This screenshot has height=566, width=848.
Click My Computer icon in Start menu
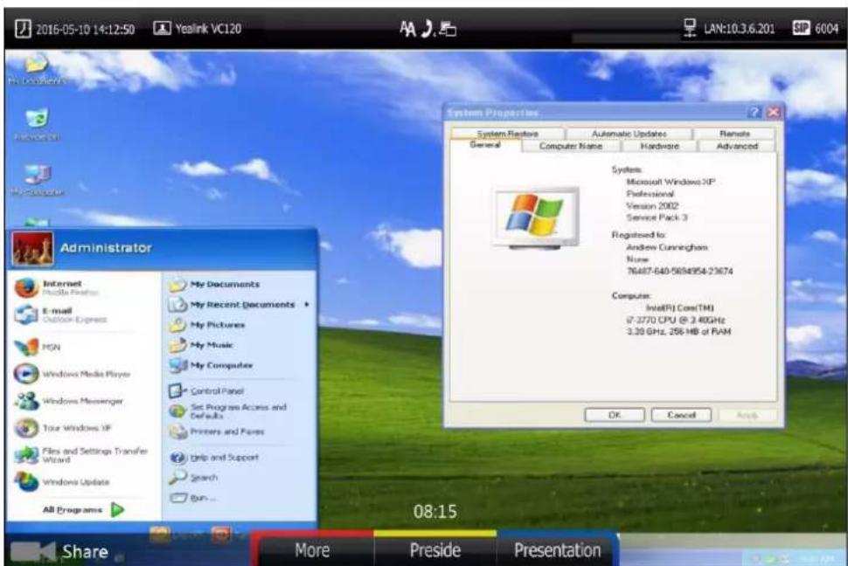(177, 365)
